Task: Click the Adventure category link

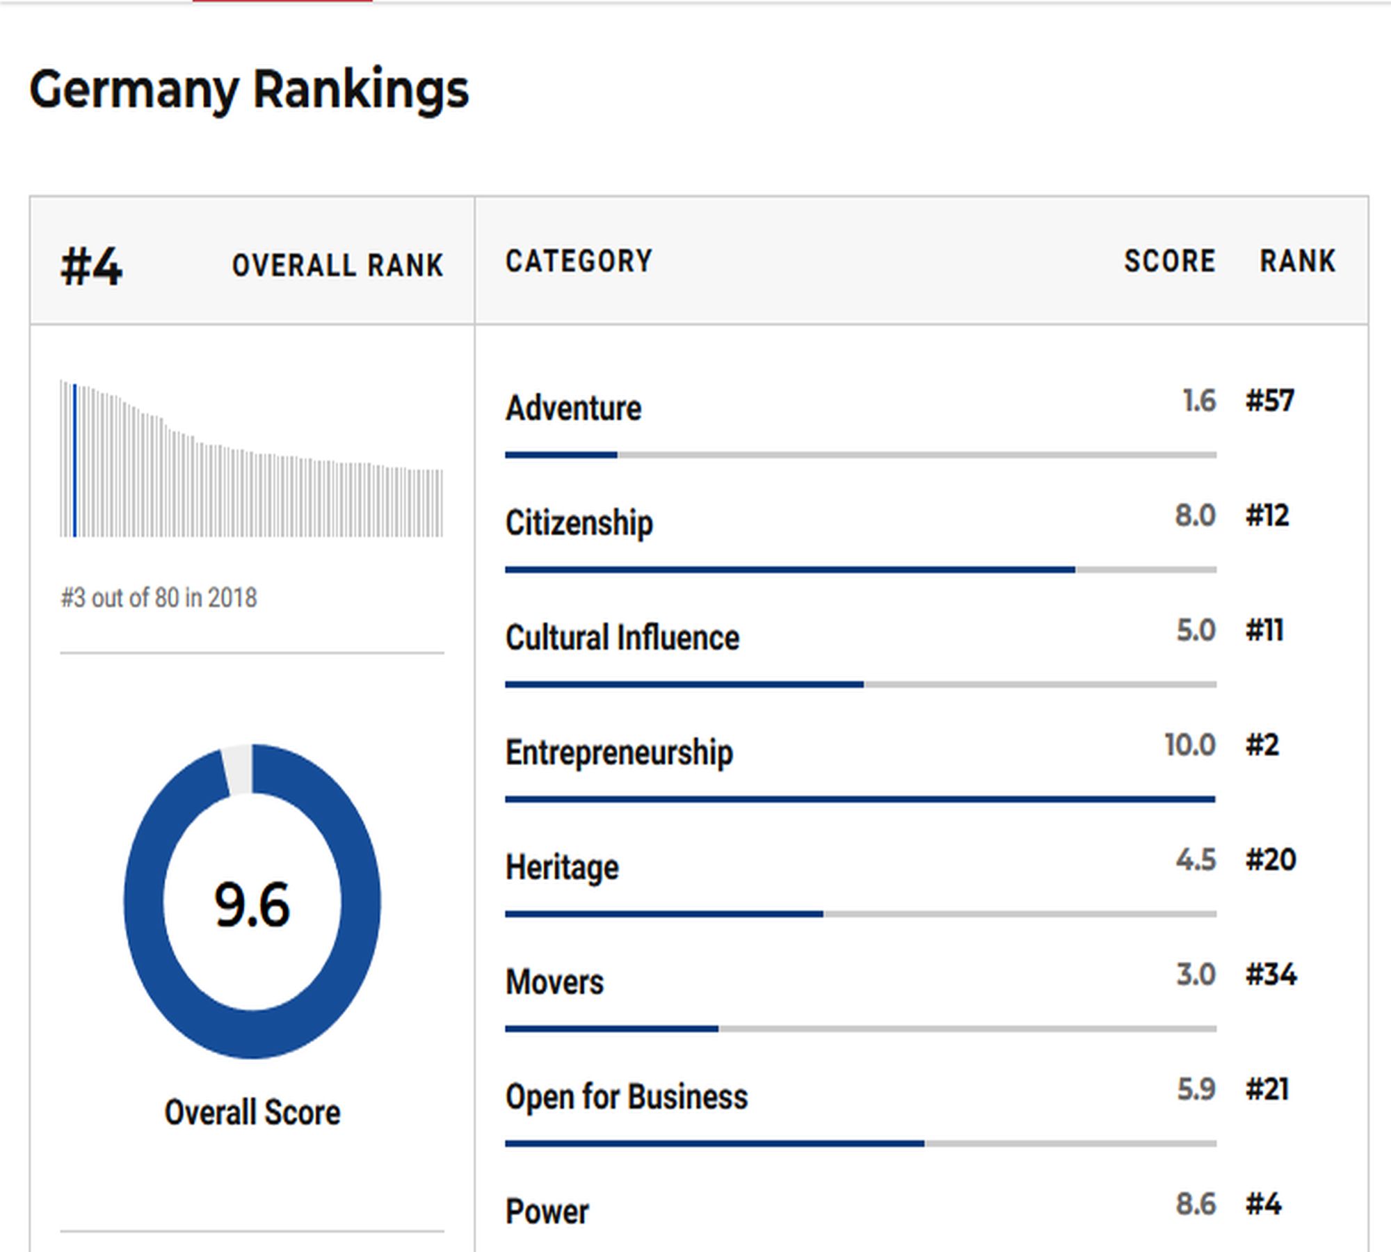Action: [573, 408]
